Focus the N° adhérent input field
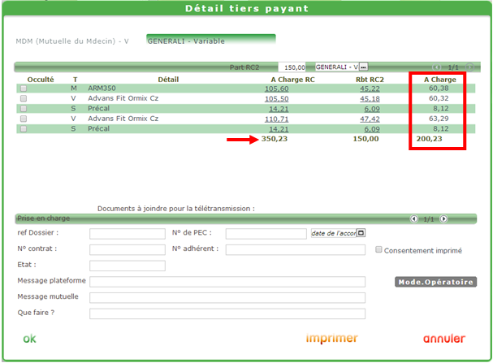This screenshot has width=493, height=363. (296, 249)
